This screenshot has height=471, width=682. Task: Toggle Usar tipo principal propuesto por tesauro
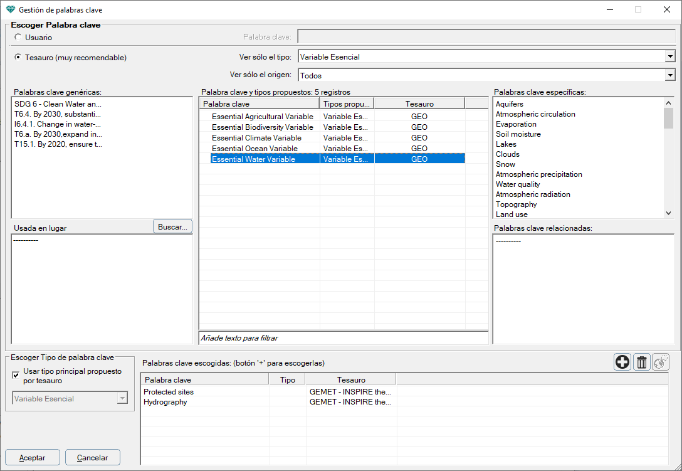16,375
